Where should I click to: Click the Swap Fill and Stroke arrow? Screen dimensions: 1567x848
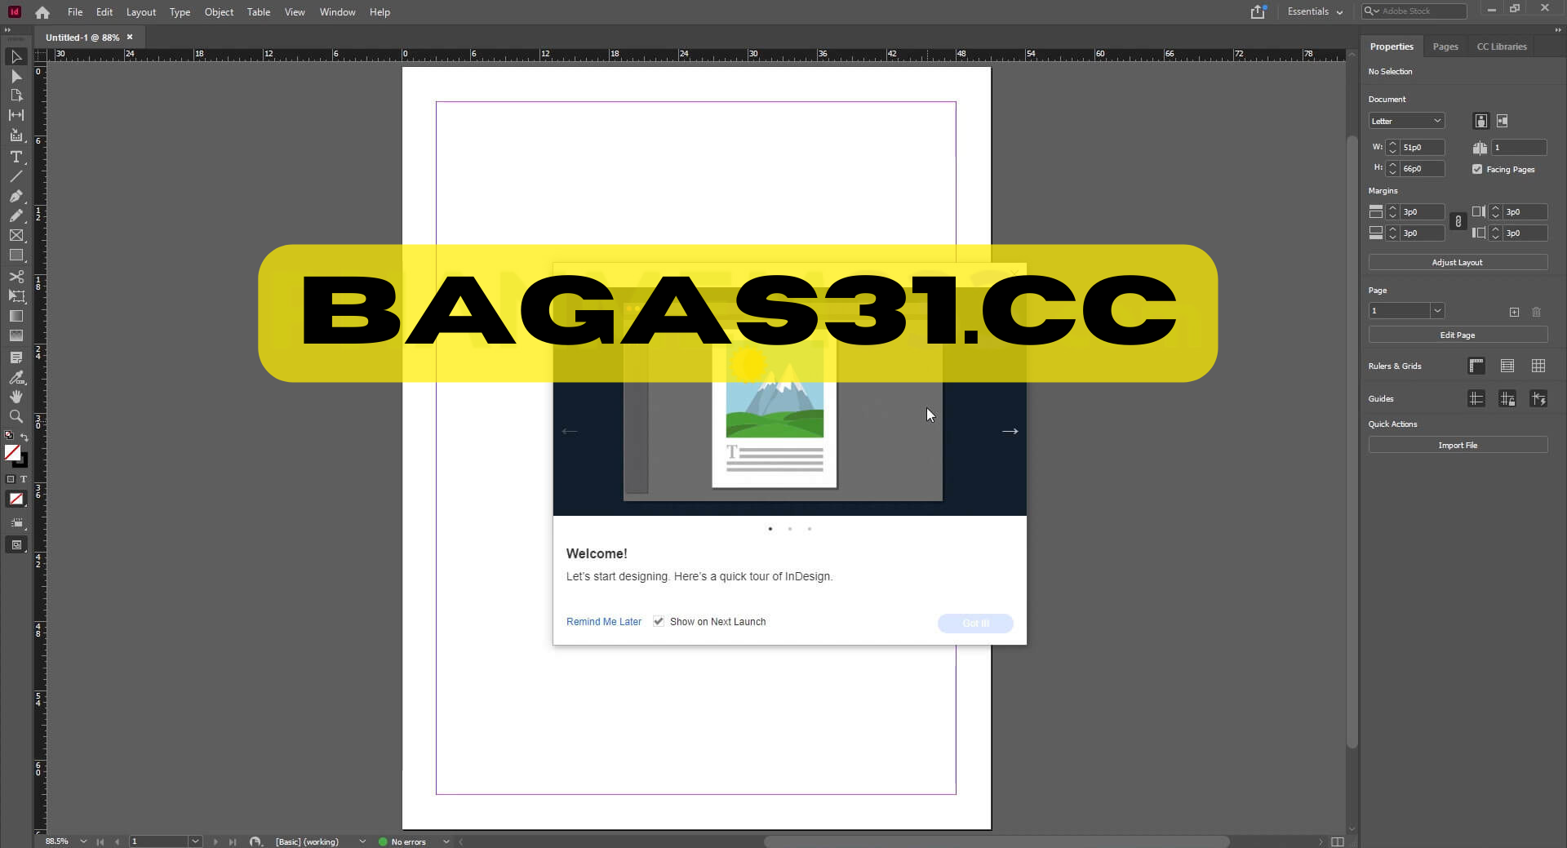coord(24,437)
